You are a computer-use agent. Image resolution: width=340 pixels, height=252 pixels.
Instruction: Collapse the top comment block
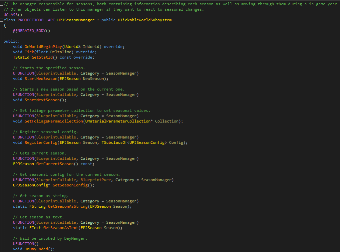click(2, 4)
